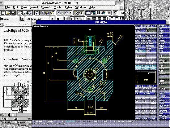Click the MODIFY menu button in ME10

click(x=163, y=41)
